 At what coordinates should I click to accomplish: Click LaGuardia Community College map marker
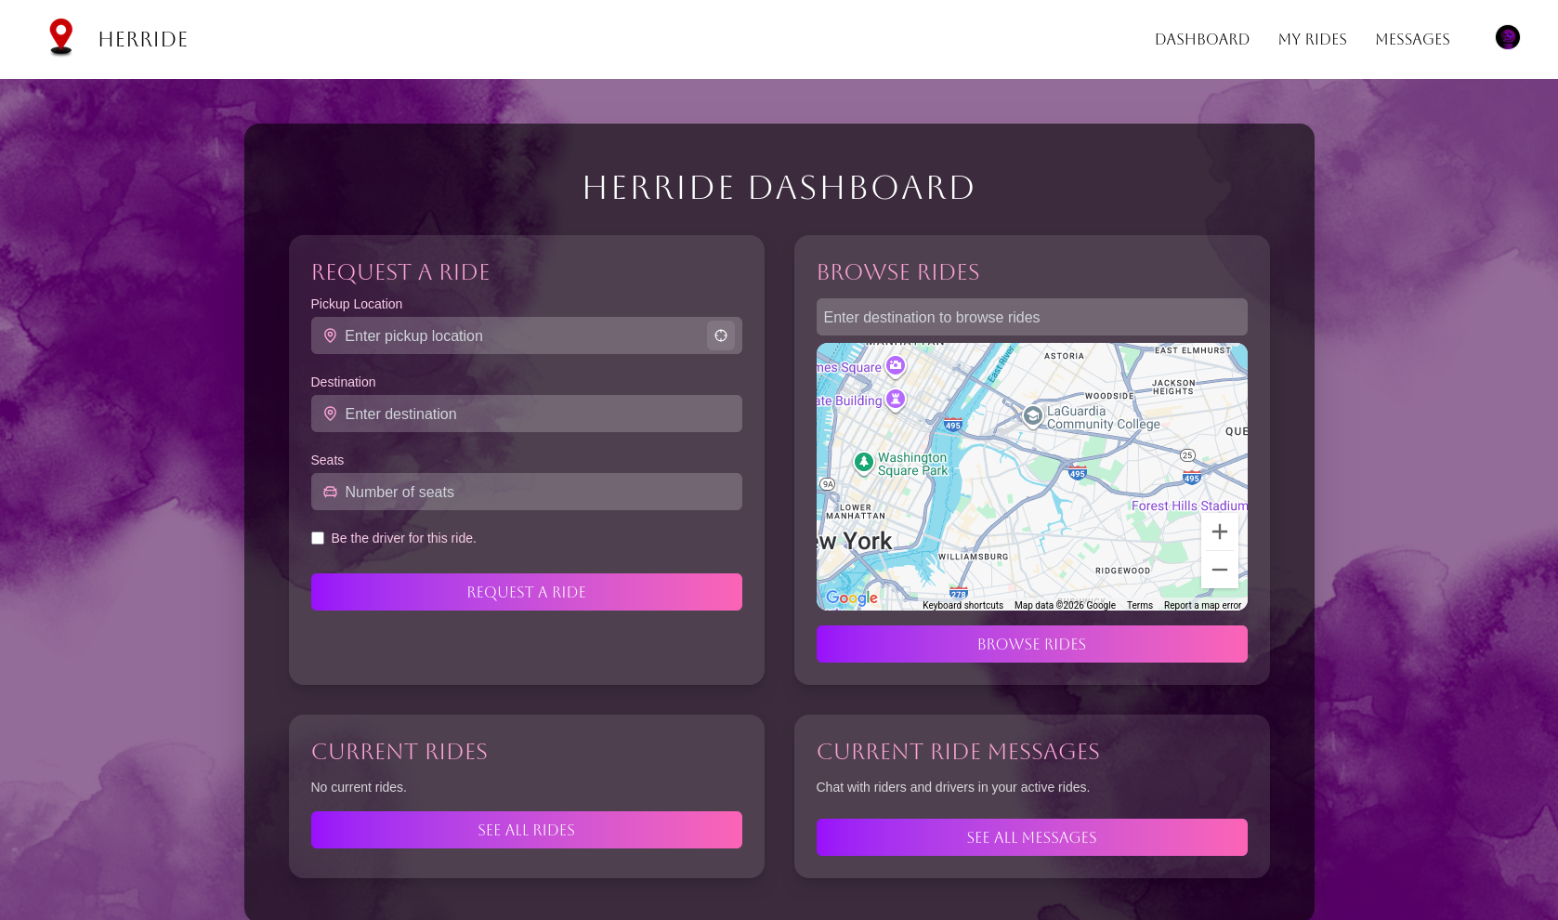click(1032, 415)
